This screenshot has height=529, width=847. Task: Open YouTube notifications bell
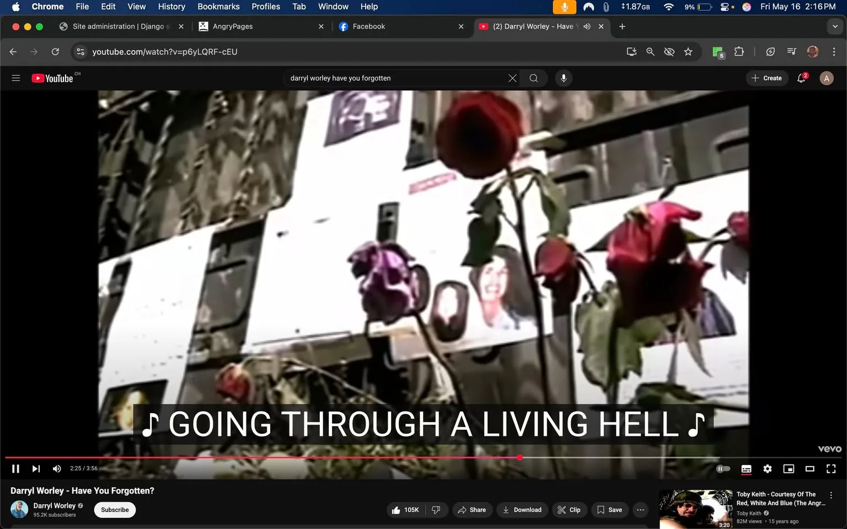(801, 78)
